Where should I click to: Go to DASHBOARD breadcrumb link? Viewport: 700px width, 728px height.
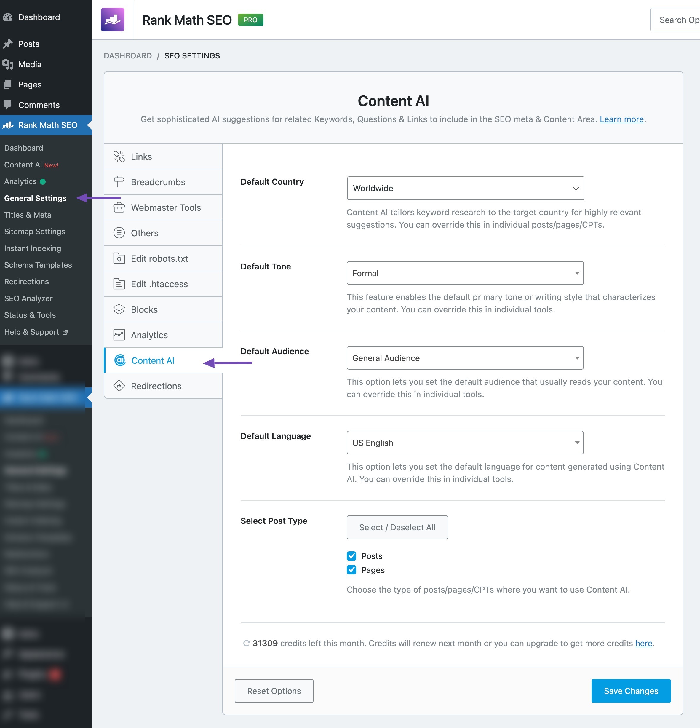point(128,56)
